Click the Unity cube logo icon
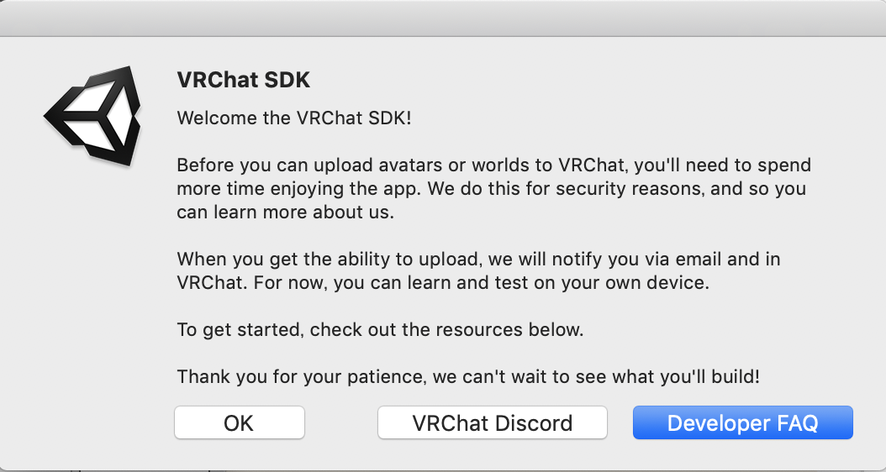Viewport: 886px width, 472px height. click(x=92, y=116)
